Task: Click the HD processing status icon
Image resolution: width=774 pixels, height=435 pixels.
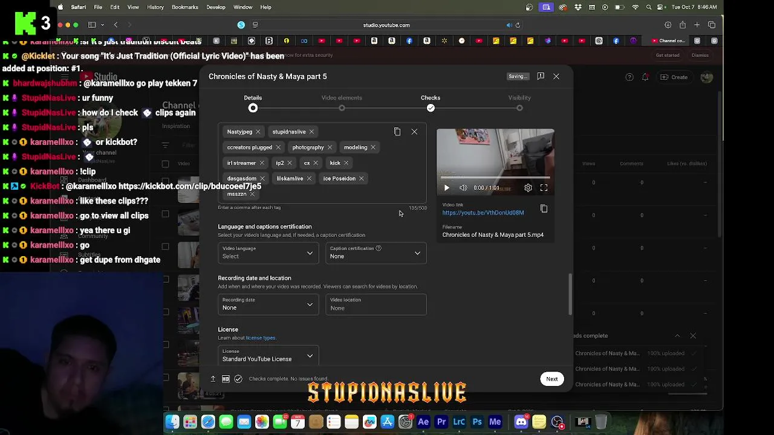Action: [226, 379]
